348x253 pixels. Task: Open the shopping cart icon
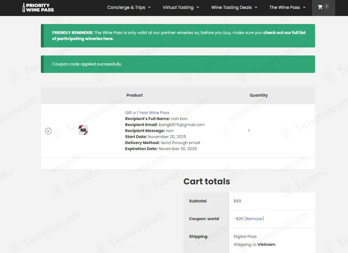pyautogui.click(x=320, y=7)
